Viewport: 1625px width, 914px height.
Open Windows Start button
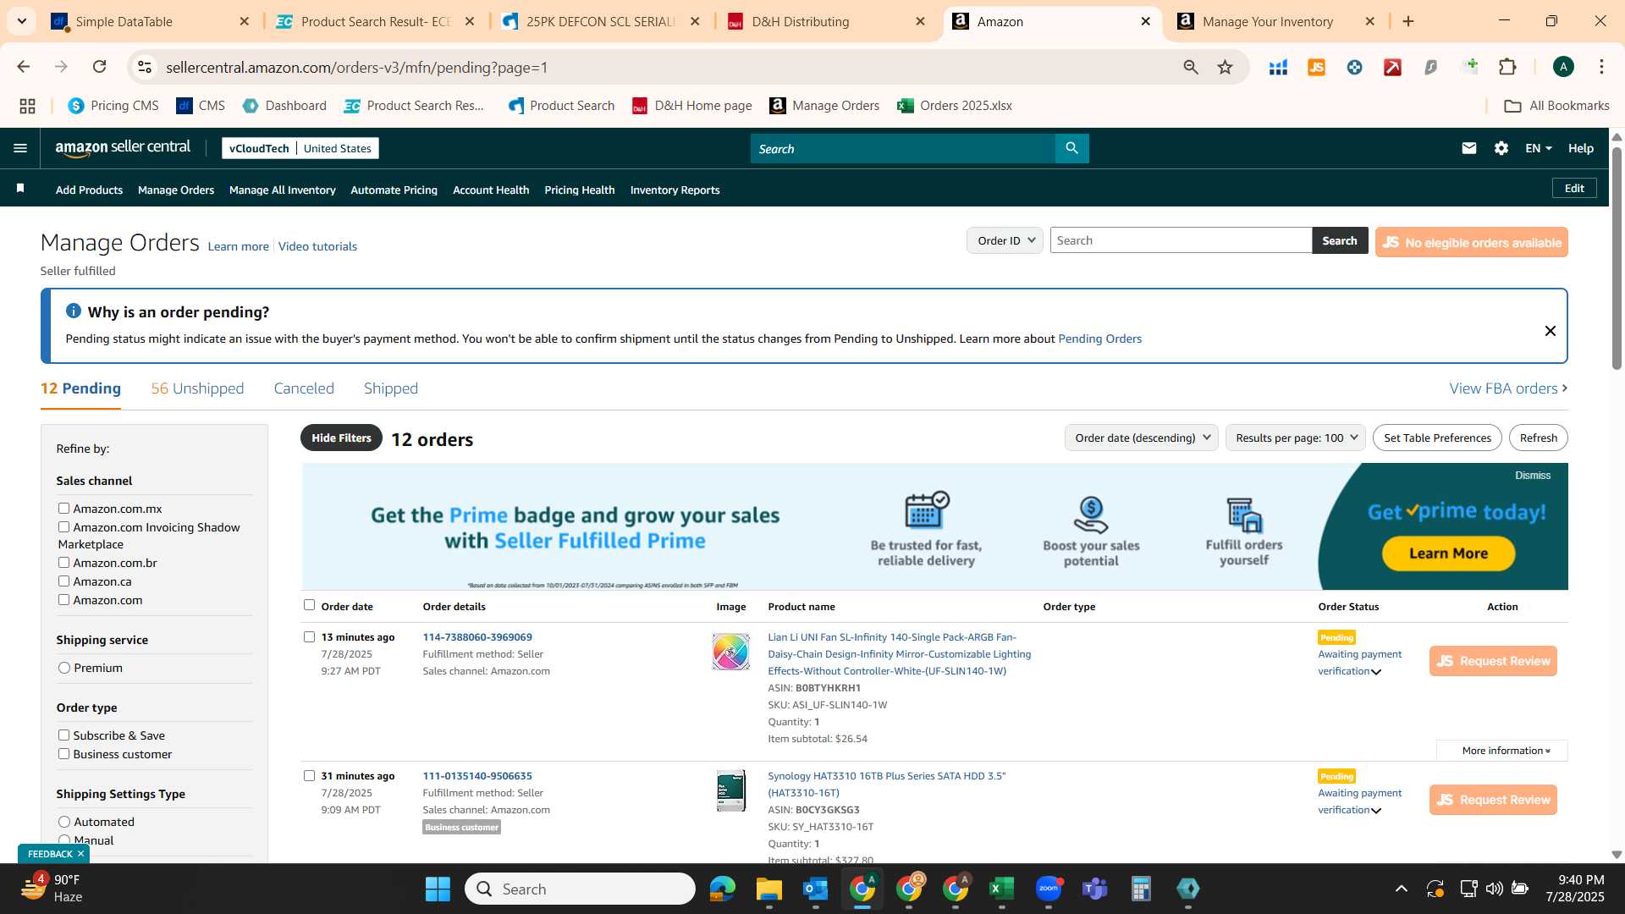(x=438, y=889)
